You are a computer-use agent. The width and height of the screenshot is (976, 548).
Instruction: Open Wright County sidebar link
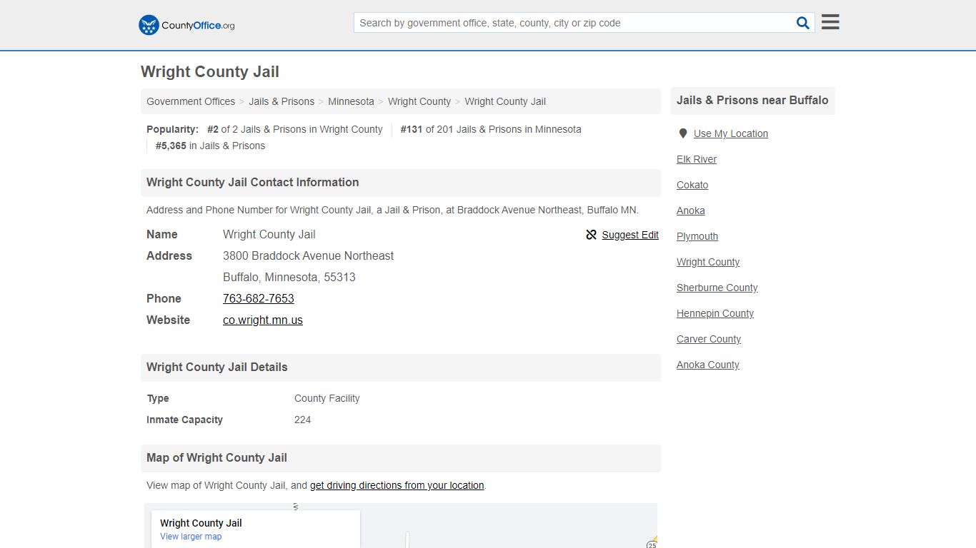point(708,262)
